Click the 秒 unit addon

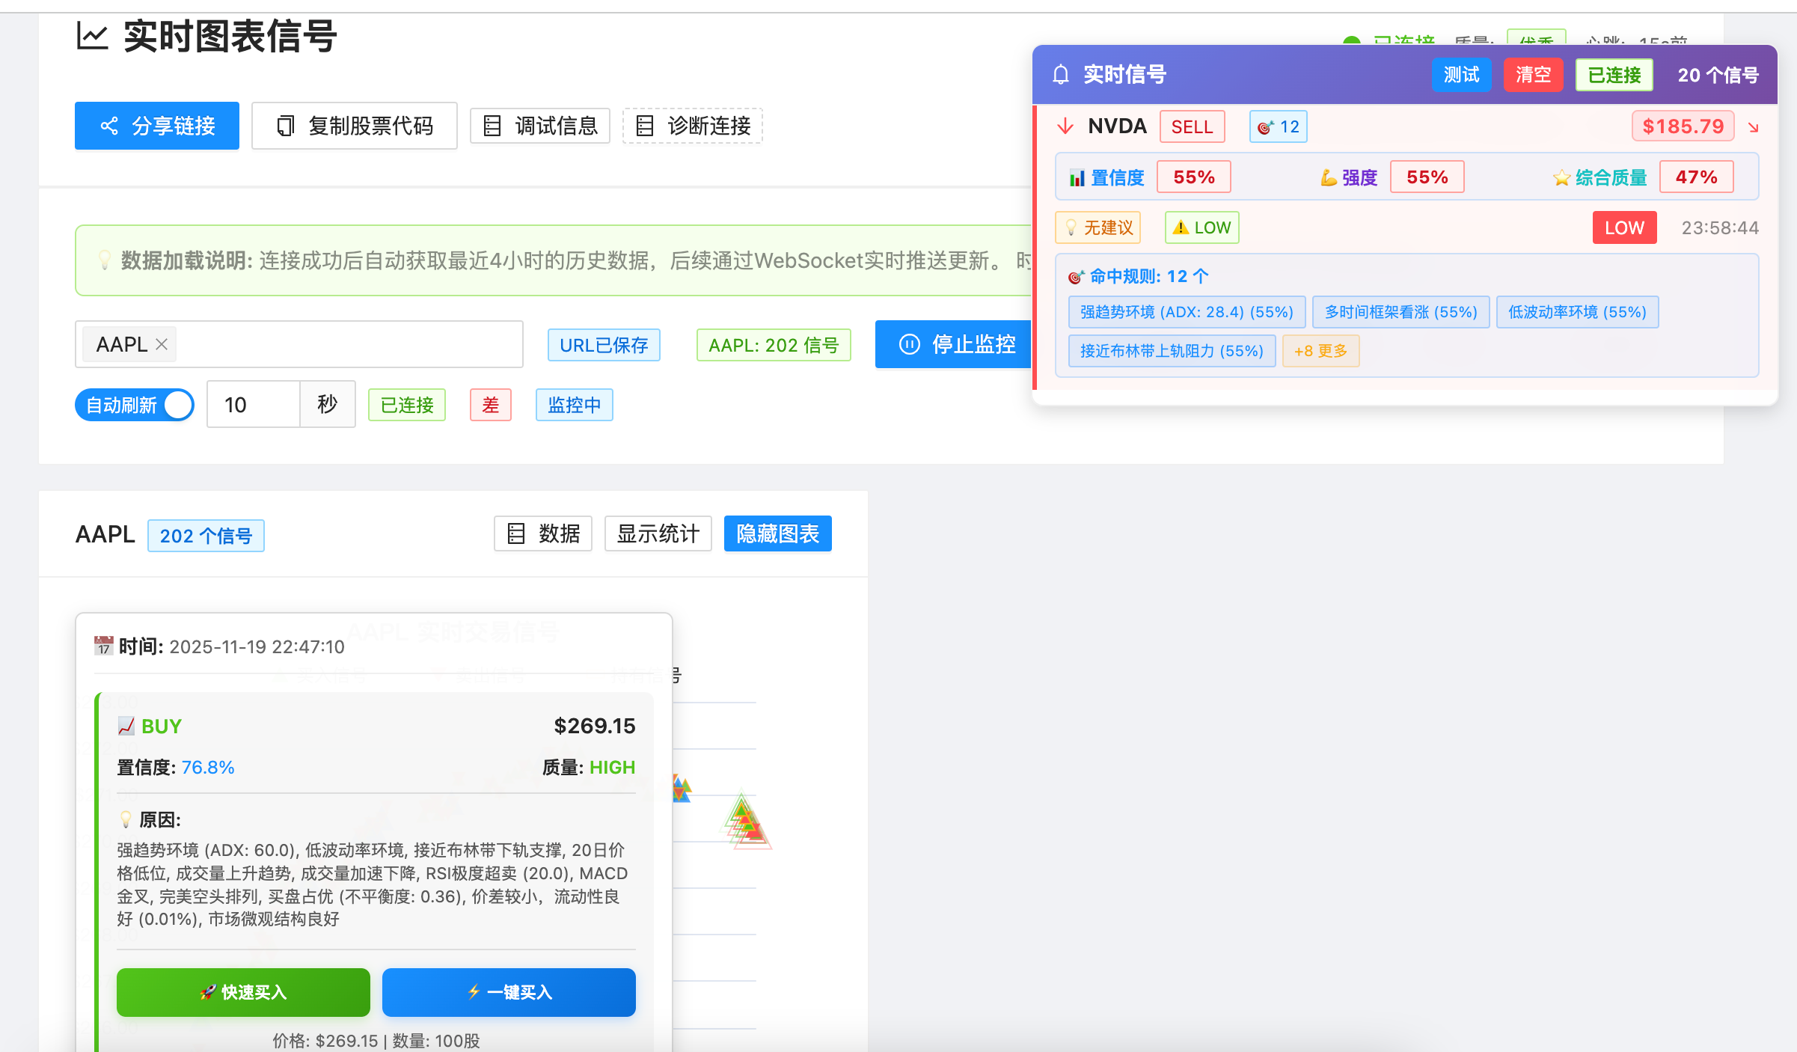[x=328, y=404]
